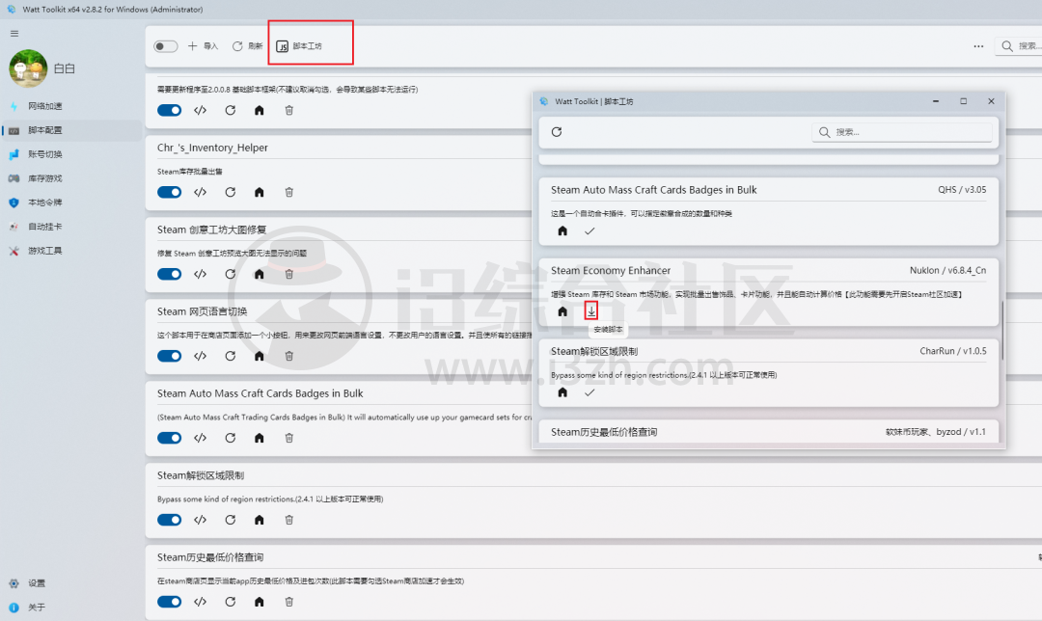Refresh Steam历史最低价格查询 script in main list
Viewport: 1042px width, 621px height.
[x=230, y=602]
